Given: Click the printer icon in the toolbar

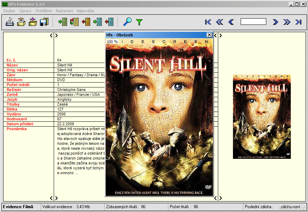Looking at the screenshot, I should pyautogui.click(x=10, y=22).
